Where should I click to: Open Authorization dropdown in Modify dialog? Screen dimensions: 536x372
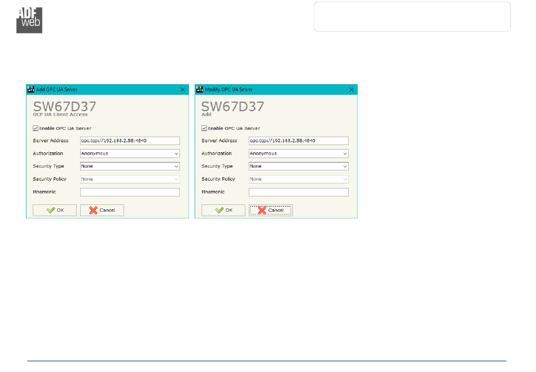pos(298,154)
